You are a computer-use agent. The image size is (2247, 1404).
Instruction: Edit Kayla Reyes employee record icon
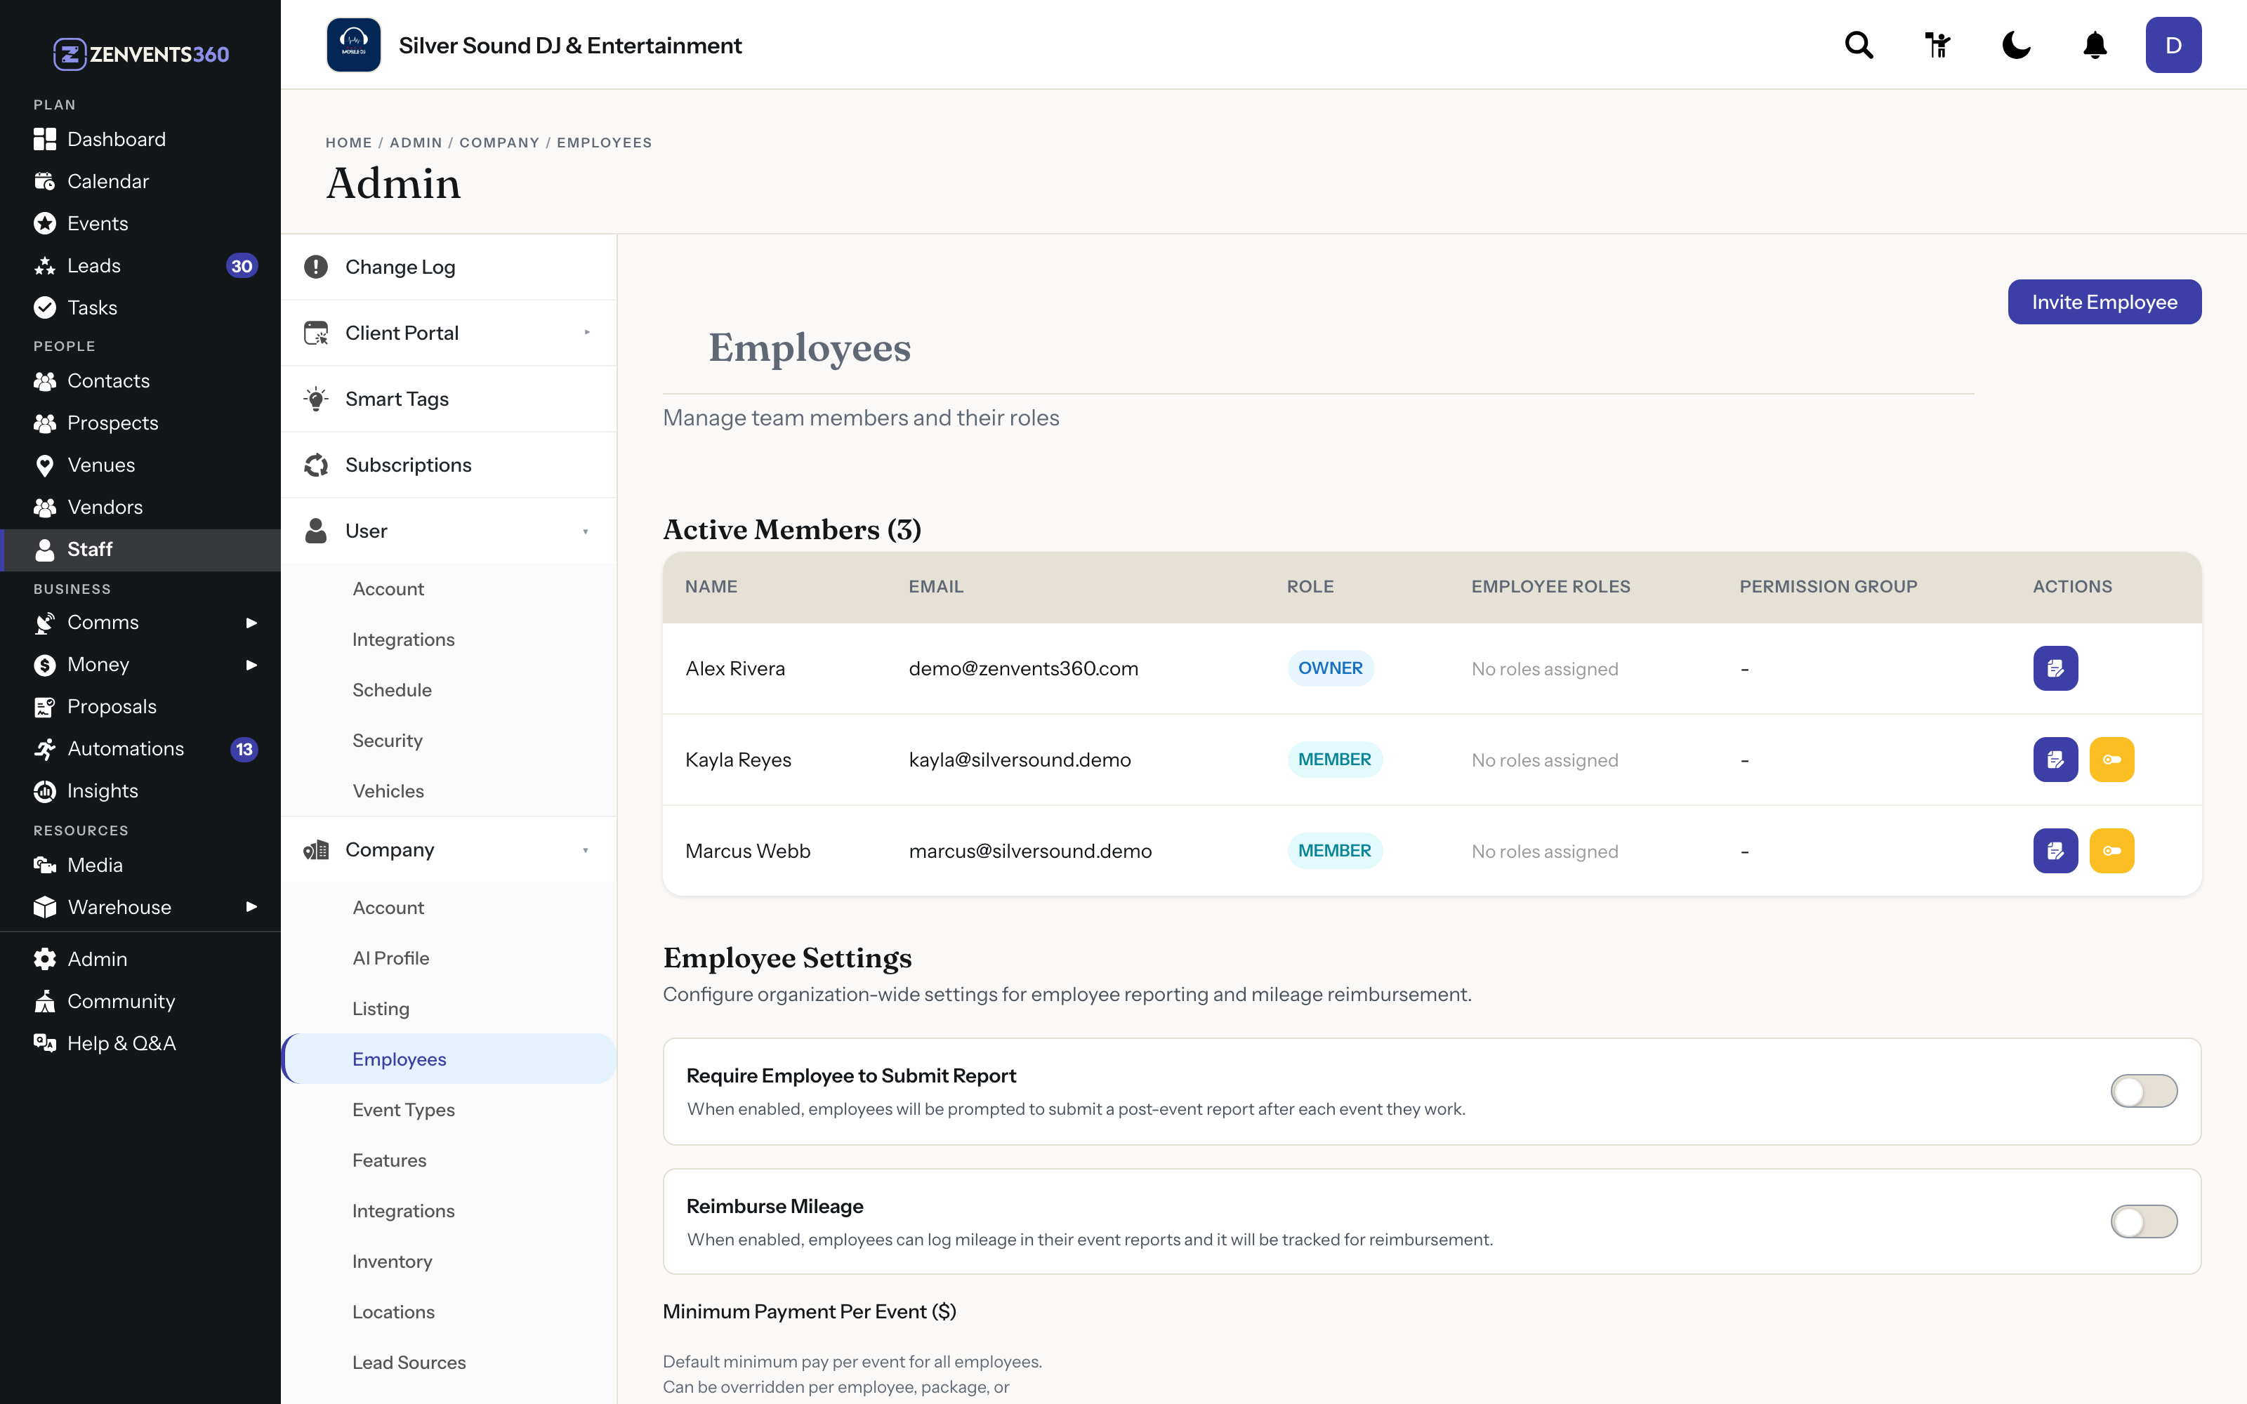coord(2055,760)
